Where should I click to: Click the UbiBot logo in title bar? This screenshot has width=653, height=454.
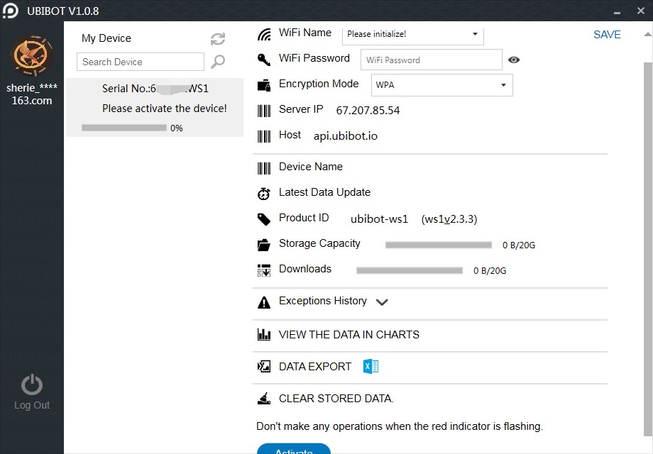point(10,11)
